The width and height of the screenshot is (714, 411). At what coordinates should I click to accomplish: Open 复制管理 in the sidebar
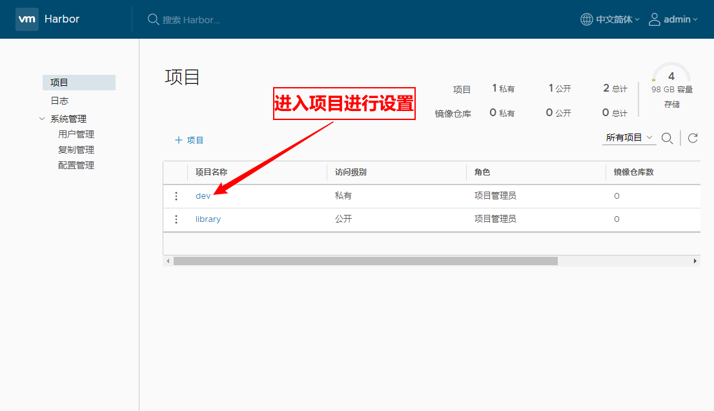click(x=76, y=150)
